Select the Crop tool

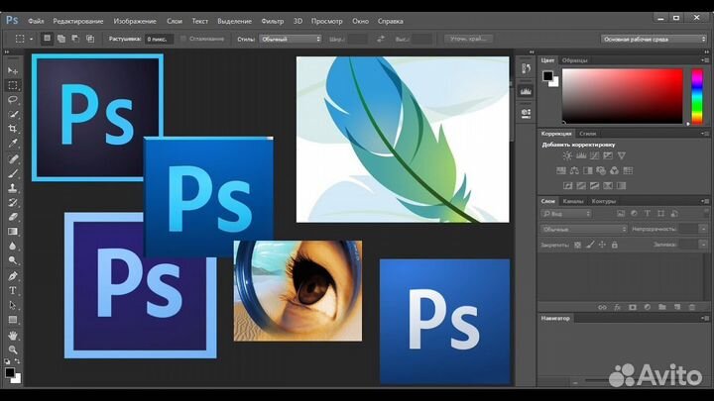(13, 129)
